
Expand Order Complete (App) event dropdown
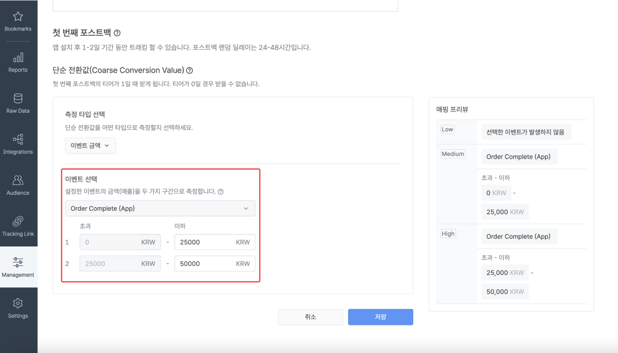(x=160, y=208)
